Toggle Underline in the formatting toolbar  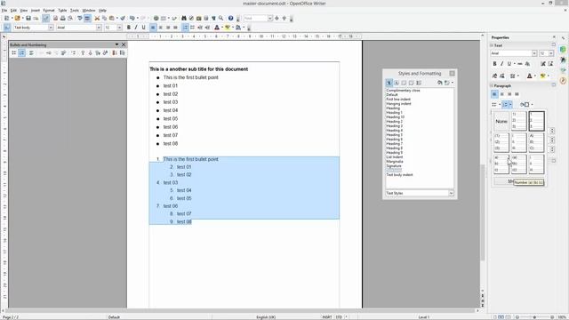point(144,28)
